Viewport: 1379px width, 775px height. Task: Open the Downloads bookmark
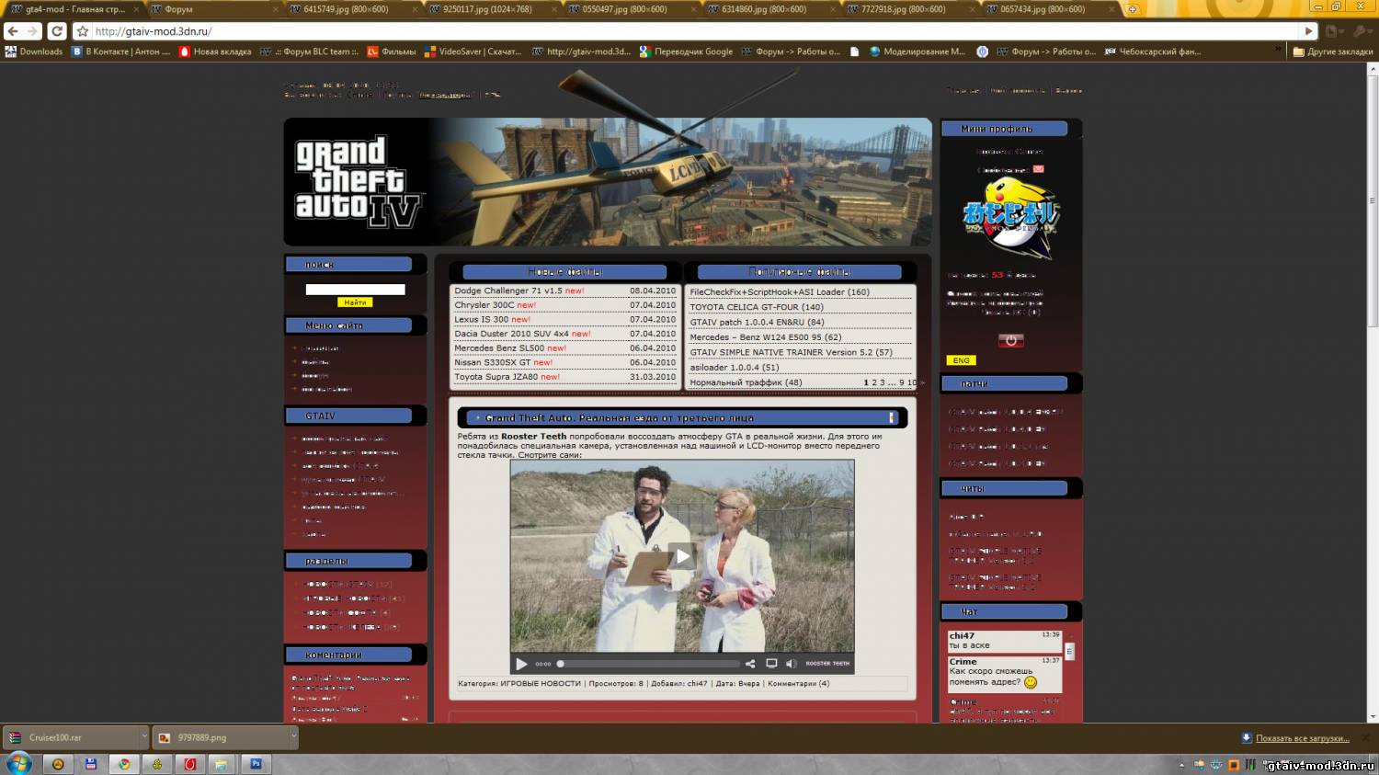point(34,51)
